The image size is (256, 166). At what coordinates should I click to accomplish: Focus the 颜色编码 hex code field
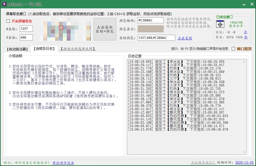coord(151,20)
